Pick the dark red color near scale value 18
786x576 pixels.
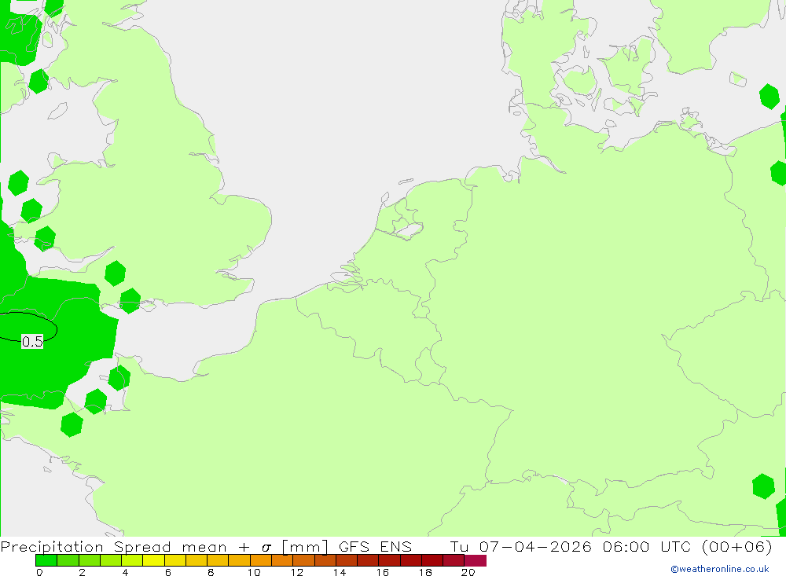click(x=432, y=560)
